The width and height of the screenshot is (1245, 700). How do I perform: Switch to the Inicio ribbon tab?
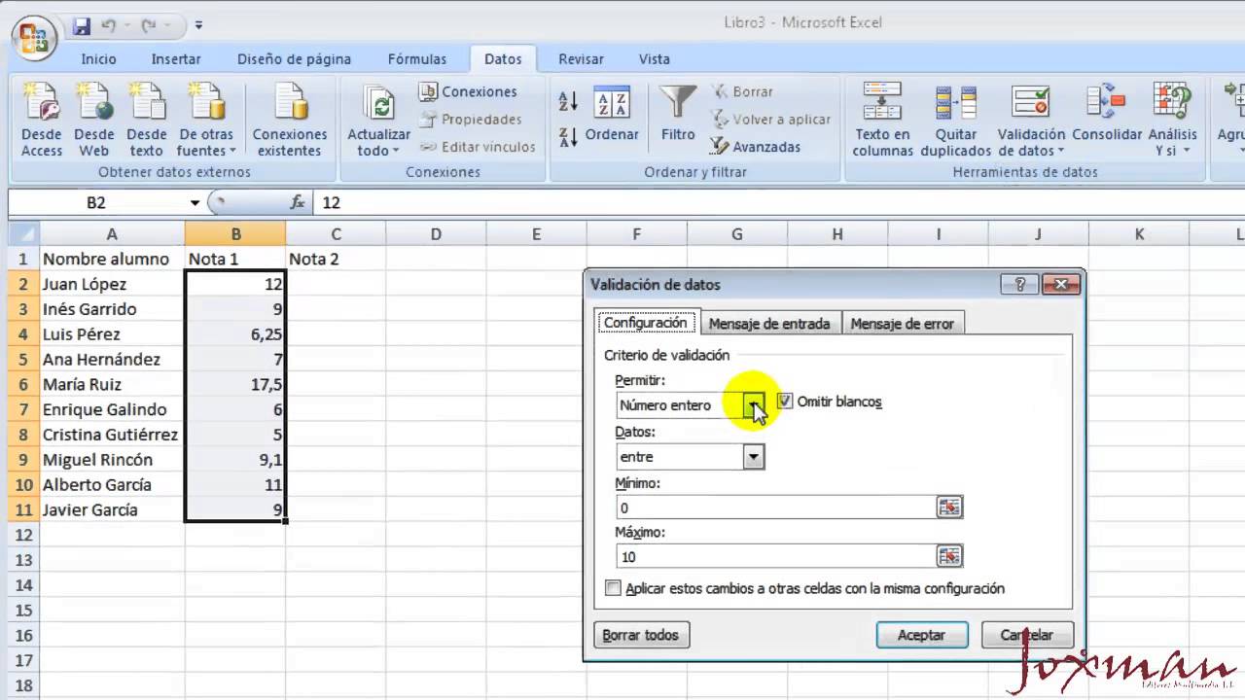point(98,59)
